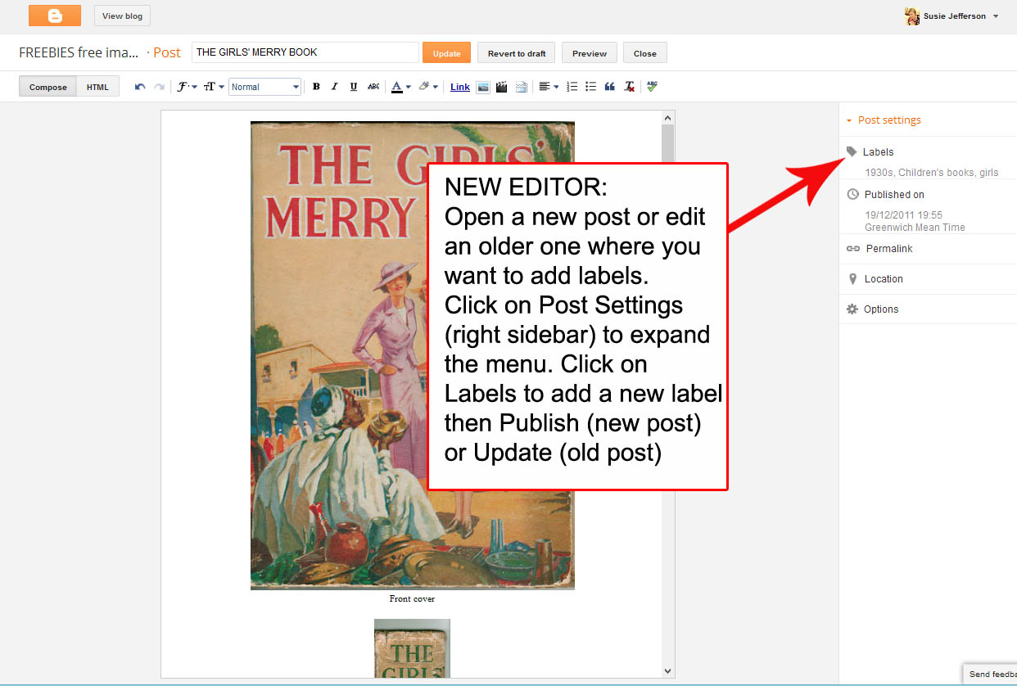
Task: Open the Location setting
Action: click(884, 279)
